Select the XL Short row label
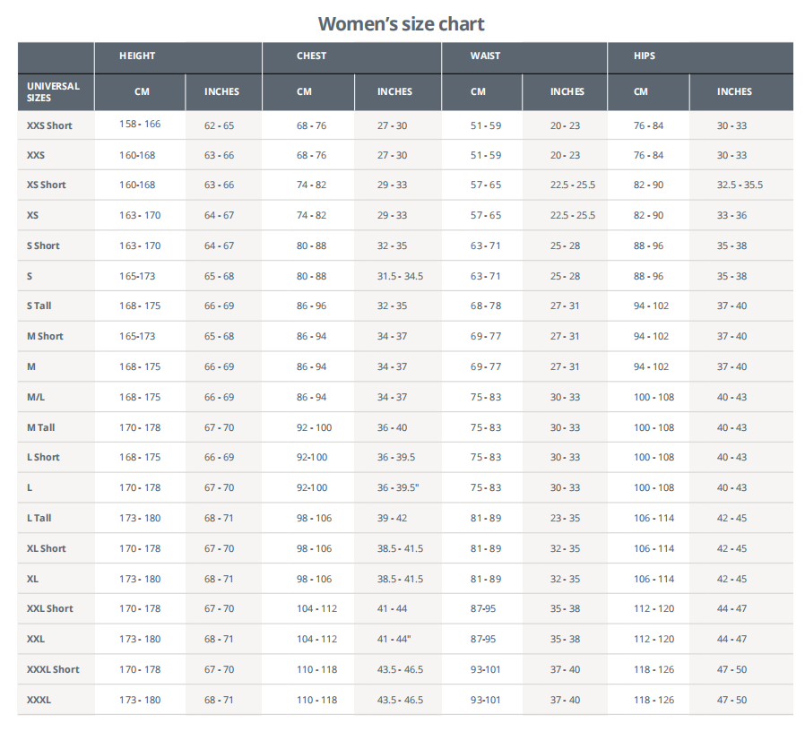Image resolution: width=805 pixels, height=749 pixels. pyautogui.click(x=47, y=548)
